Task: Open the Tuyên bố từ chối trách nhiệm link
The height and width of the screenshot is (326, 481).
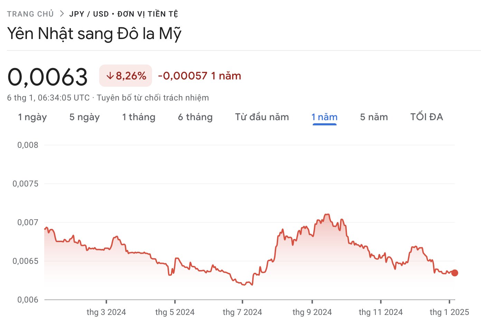Action: (153, 98)
